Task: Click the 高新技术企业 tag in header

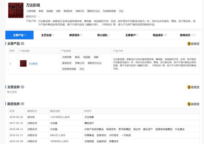Action: [94, 11]
